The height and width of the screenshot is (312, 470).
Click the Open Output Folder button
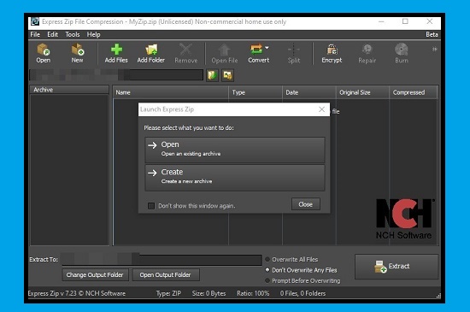166,275
